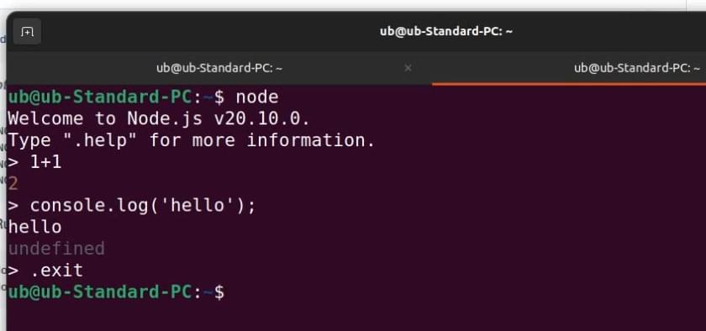Click the 'node' command on first line

tap(257, 97)
